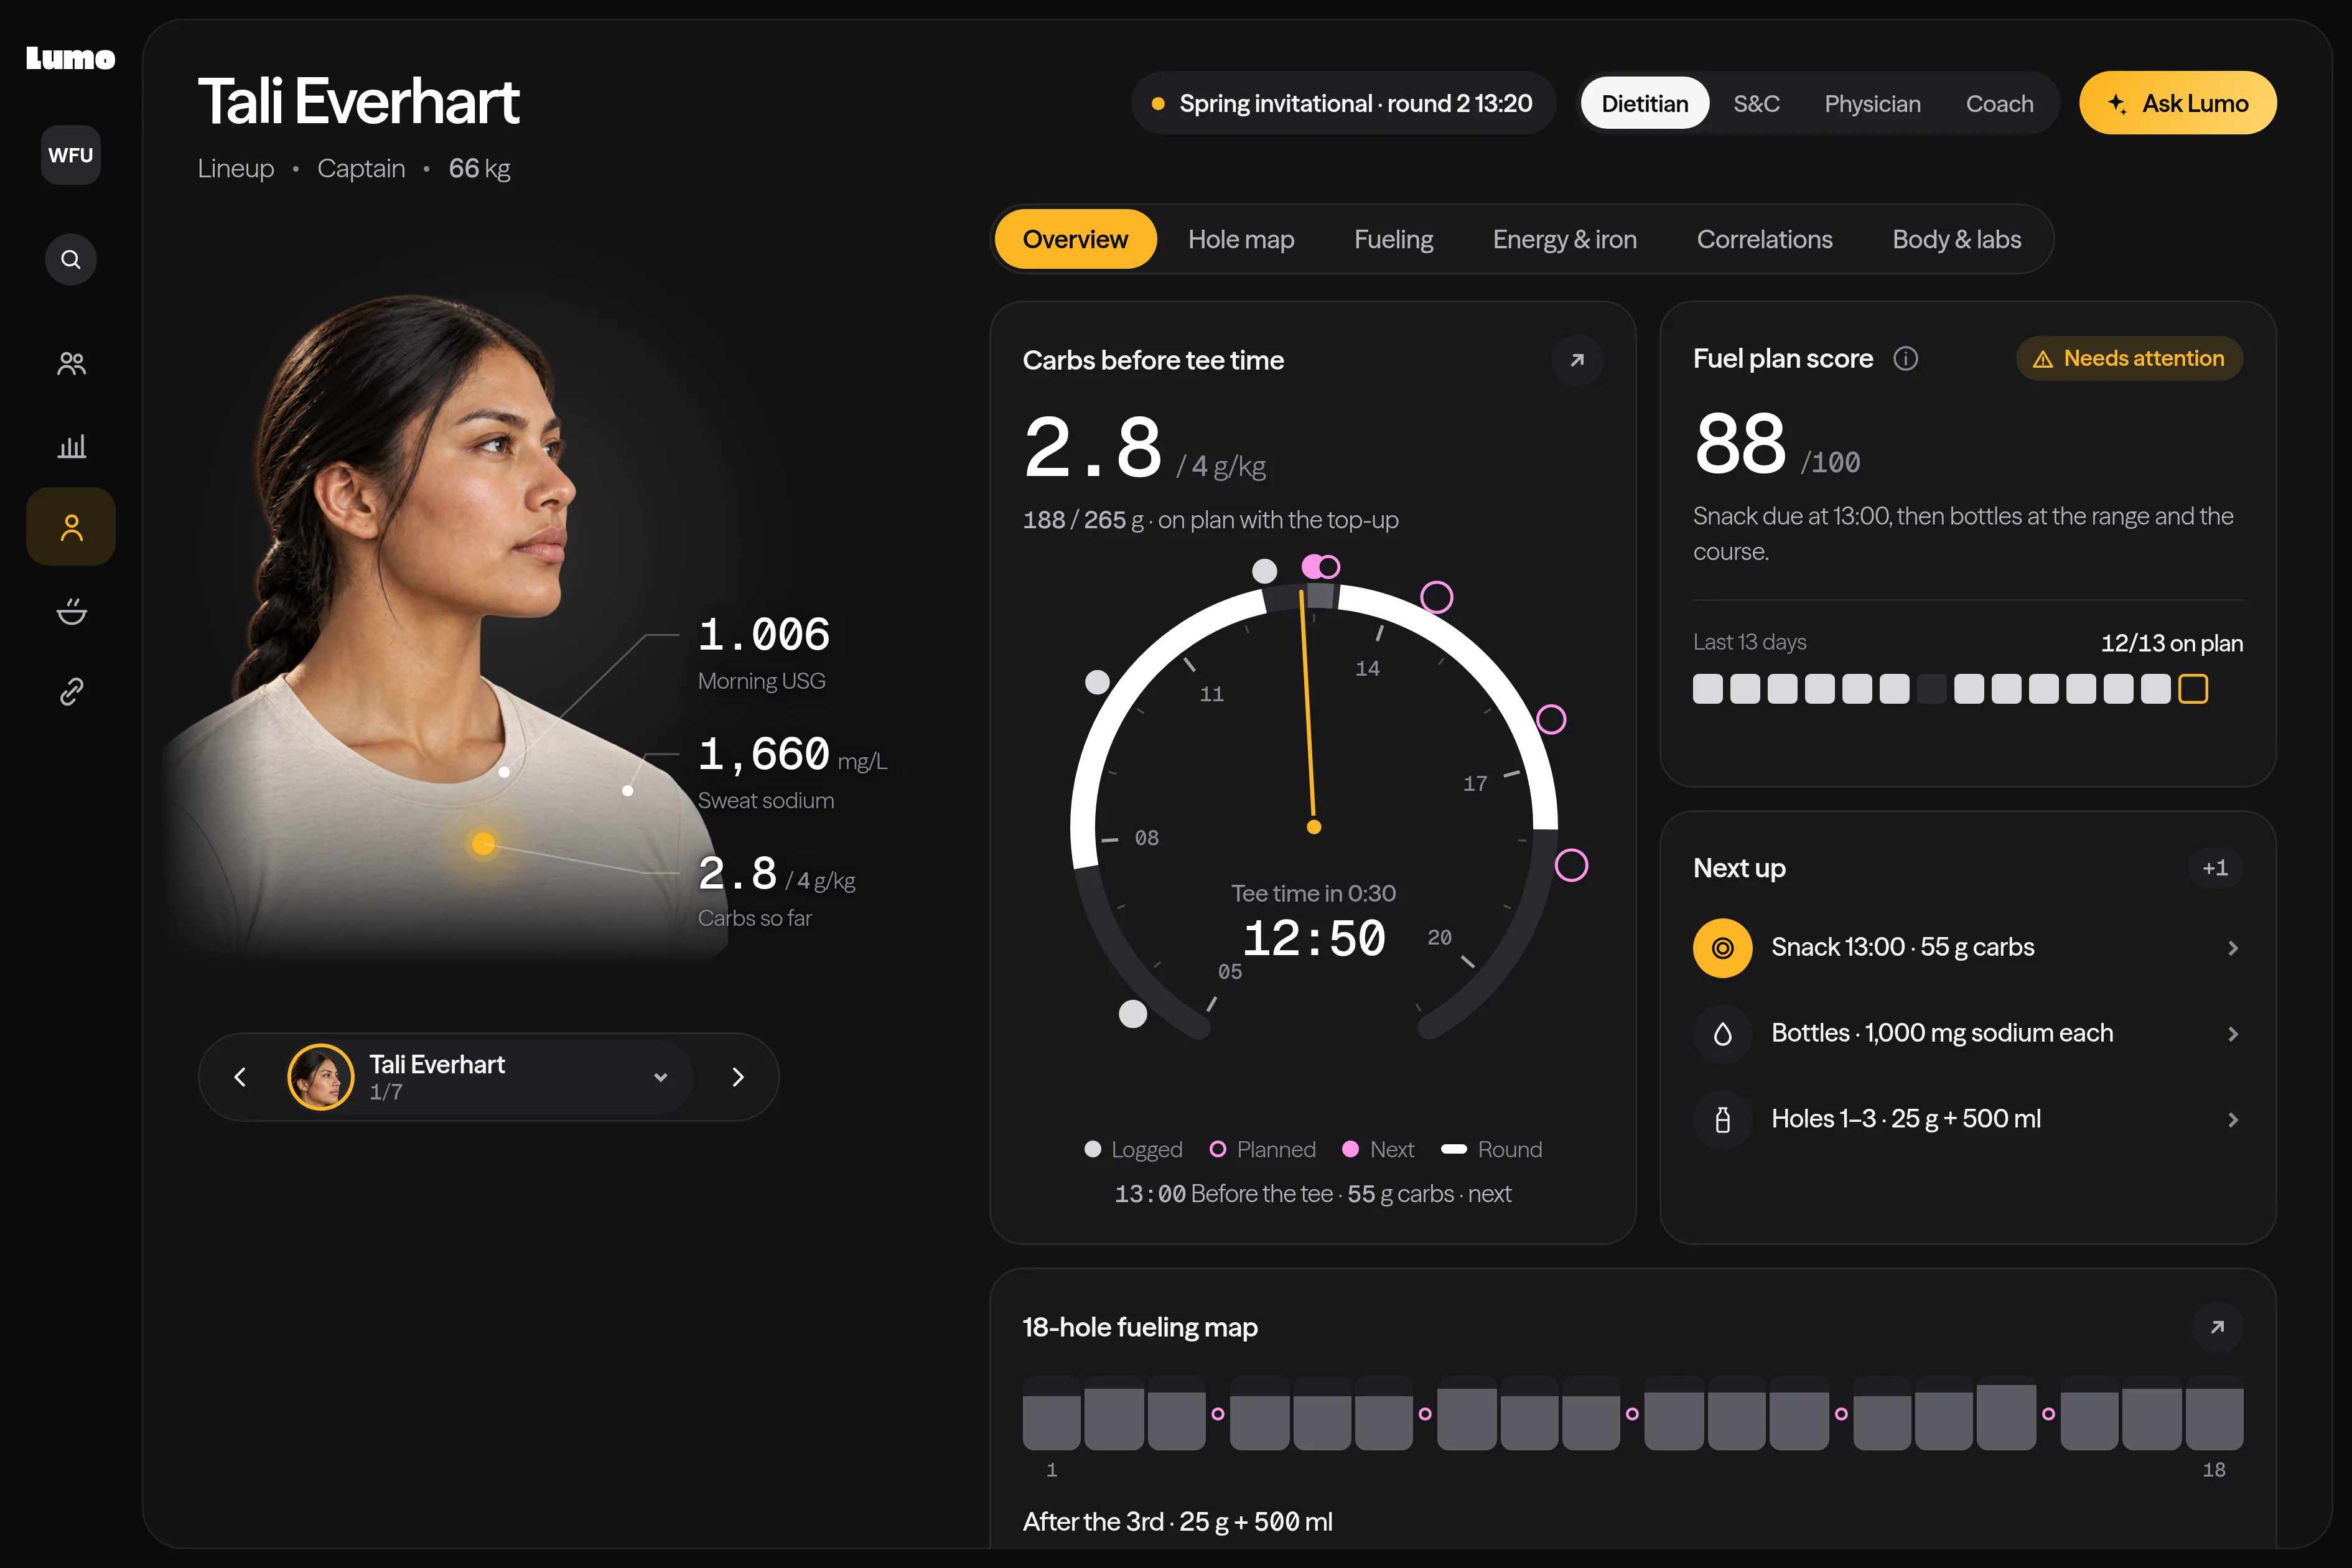The height and width of the screenshot is (1568, 2352).
Task: Open the Tali Everhart athlete dropdown
Action: pyautogui.click(x=488, y=1077)
